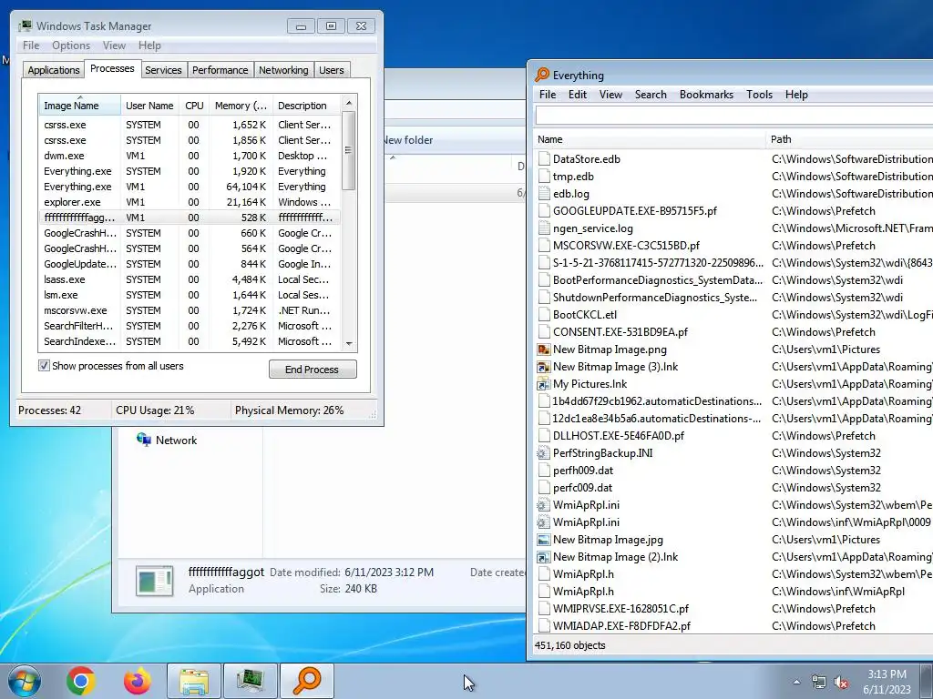Launch Google Chrome from the taskbar

[81, 681]
